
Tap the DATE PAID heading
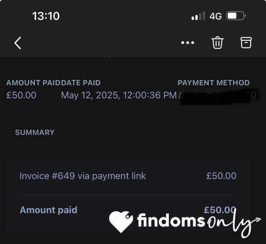(81, 83)
